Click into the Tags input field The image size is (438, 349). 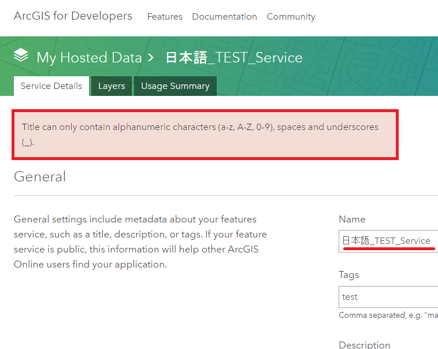[x=388, y=297]
